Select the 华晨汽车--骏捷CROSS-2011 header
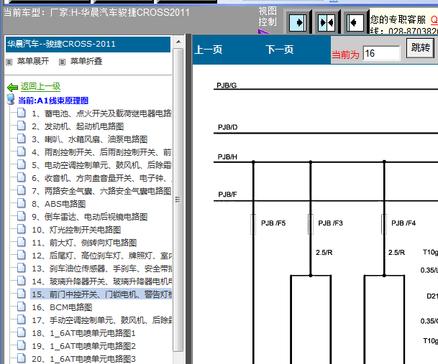The height and width of the screenshot is (364, 438). point(88,44)
